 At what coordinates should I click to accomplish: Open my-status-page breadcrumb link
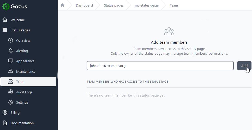pos(147,5)
